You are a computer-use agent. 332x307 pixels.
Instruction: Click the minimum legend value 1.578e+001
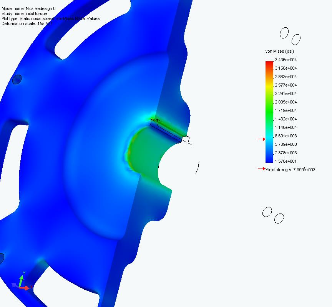point(286,161)
